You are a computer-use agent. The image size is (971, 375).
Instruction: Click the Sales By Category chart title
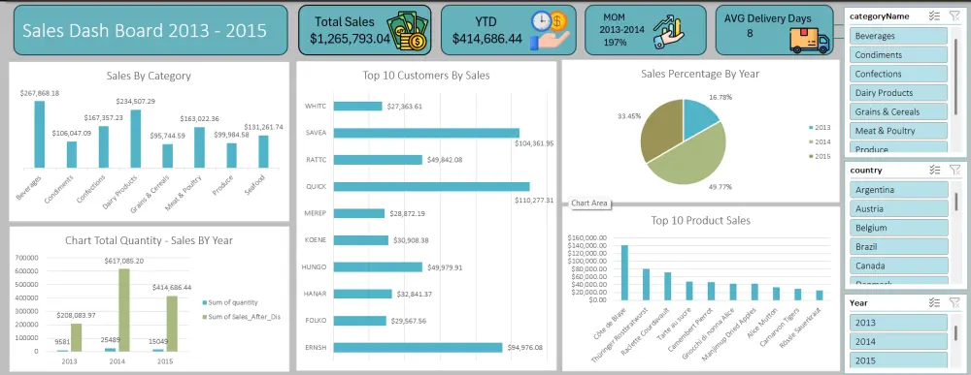[x=149, y=76]
